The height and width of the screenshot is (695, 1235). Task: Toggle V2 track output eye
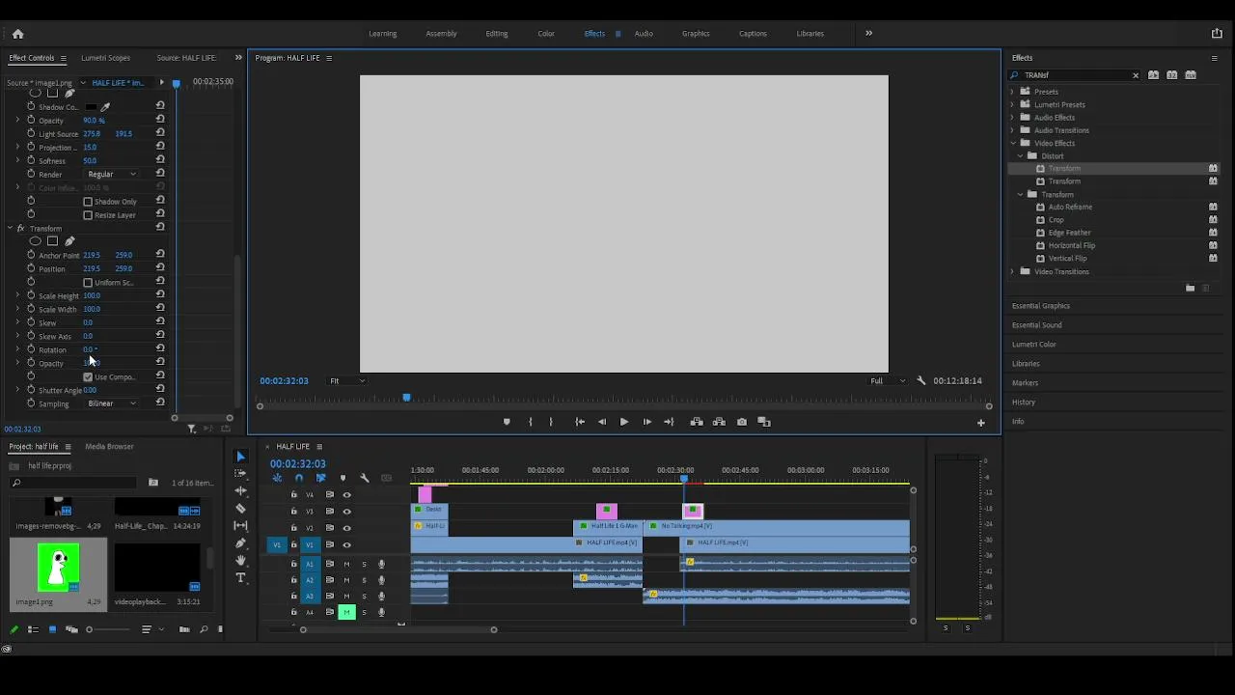tap(346, 528)
